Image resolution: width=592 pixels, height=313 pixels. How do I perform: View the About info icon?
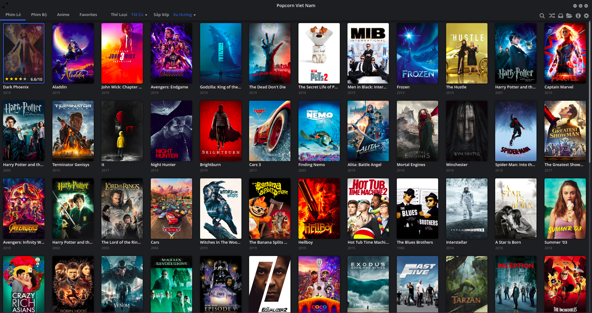pyautogui.click(x=578, y=15)
